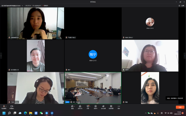Open the Invite participants icon

point(72,106)
